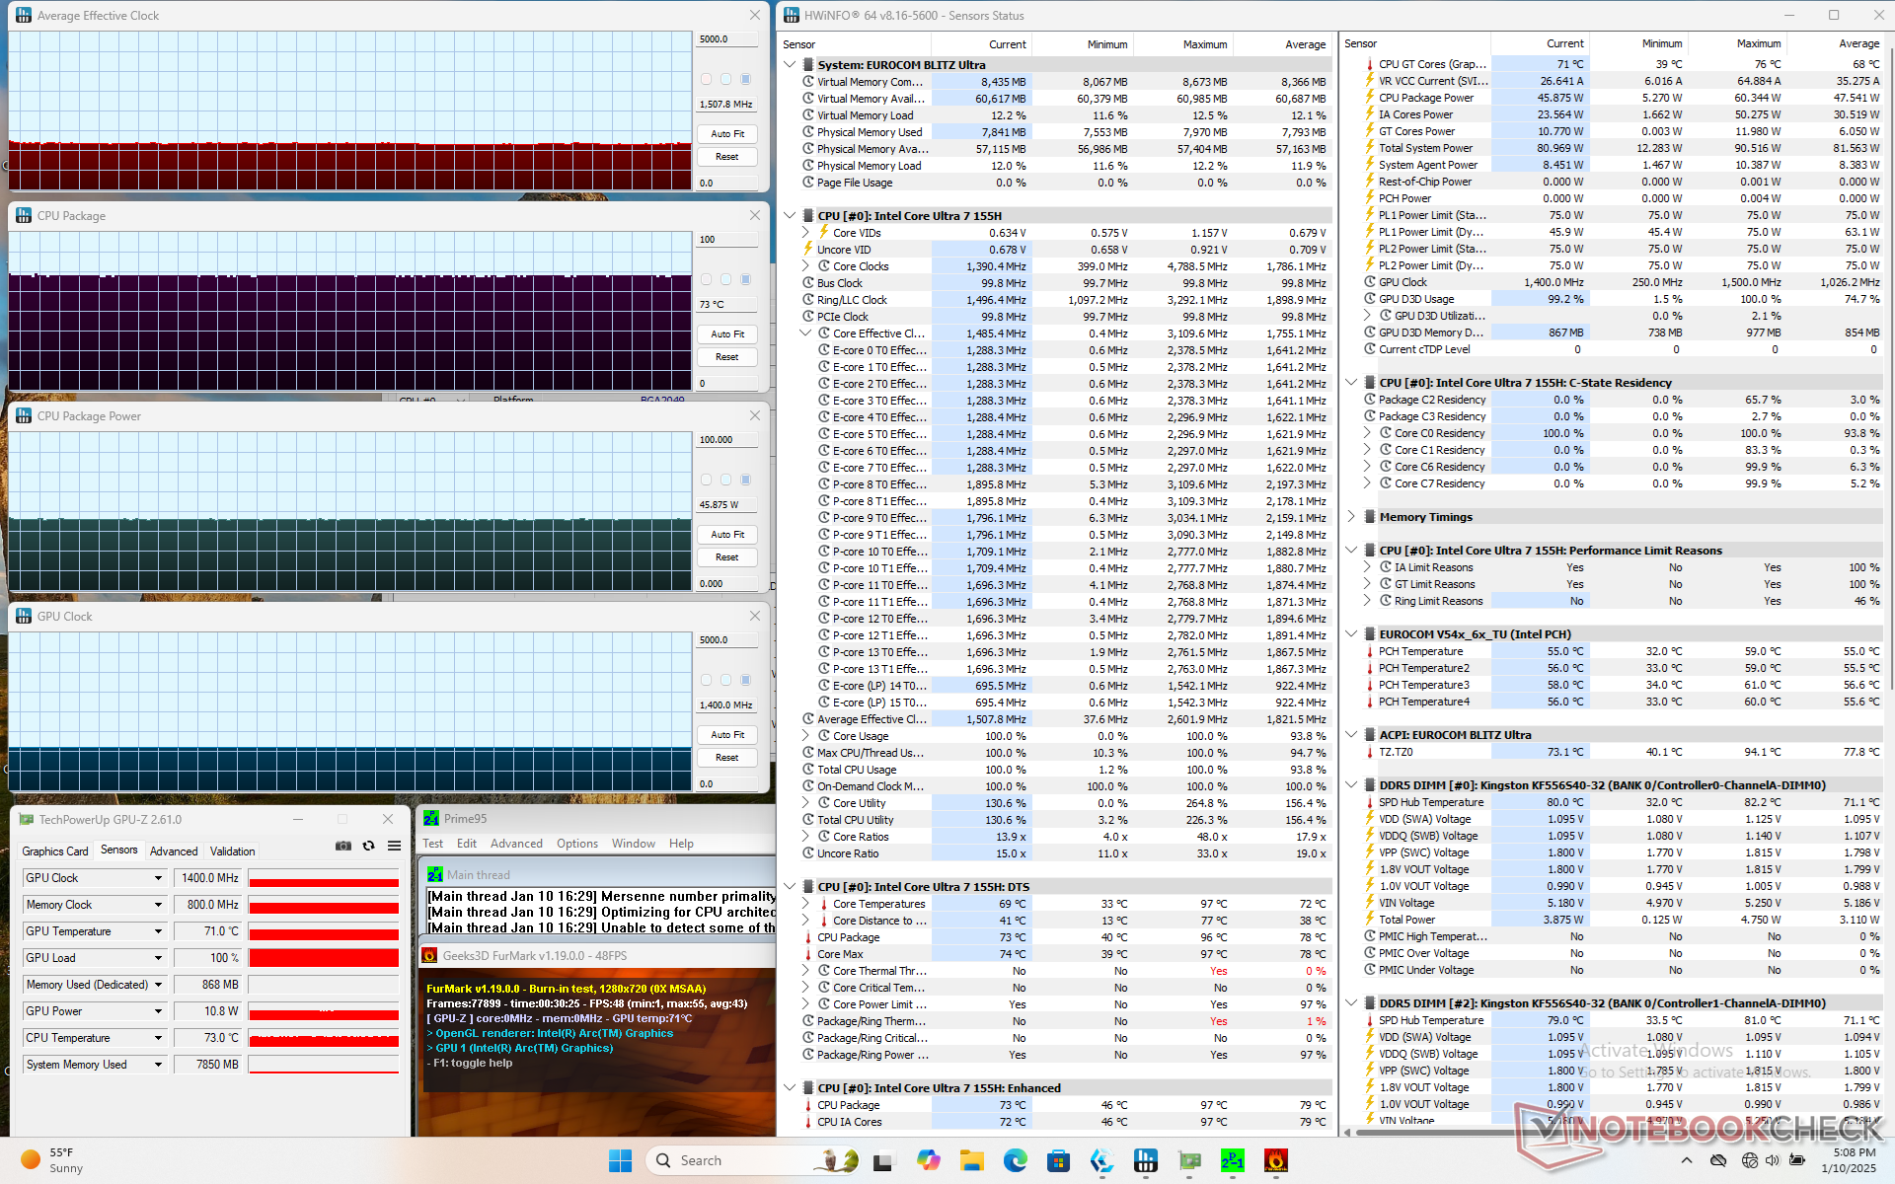Pick light-blue swatch in GPU Clock graph

point(725,680)
